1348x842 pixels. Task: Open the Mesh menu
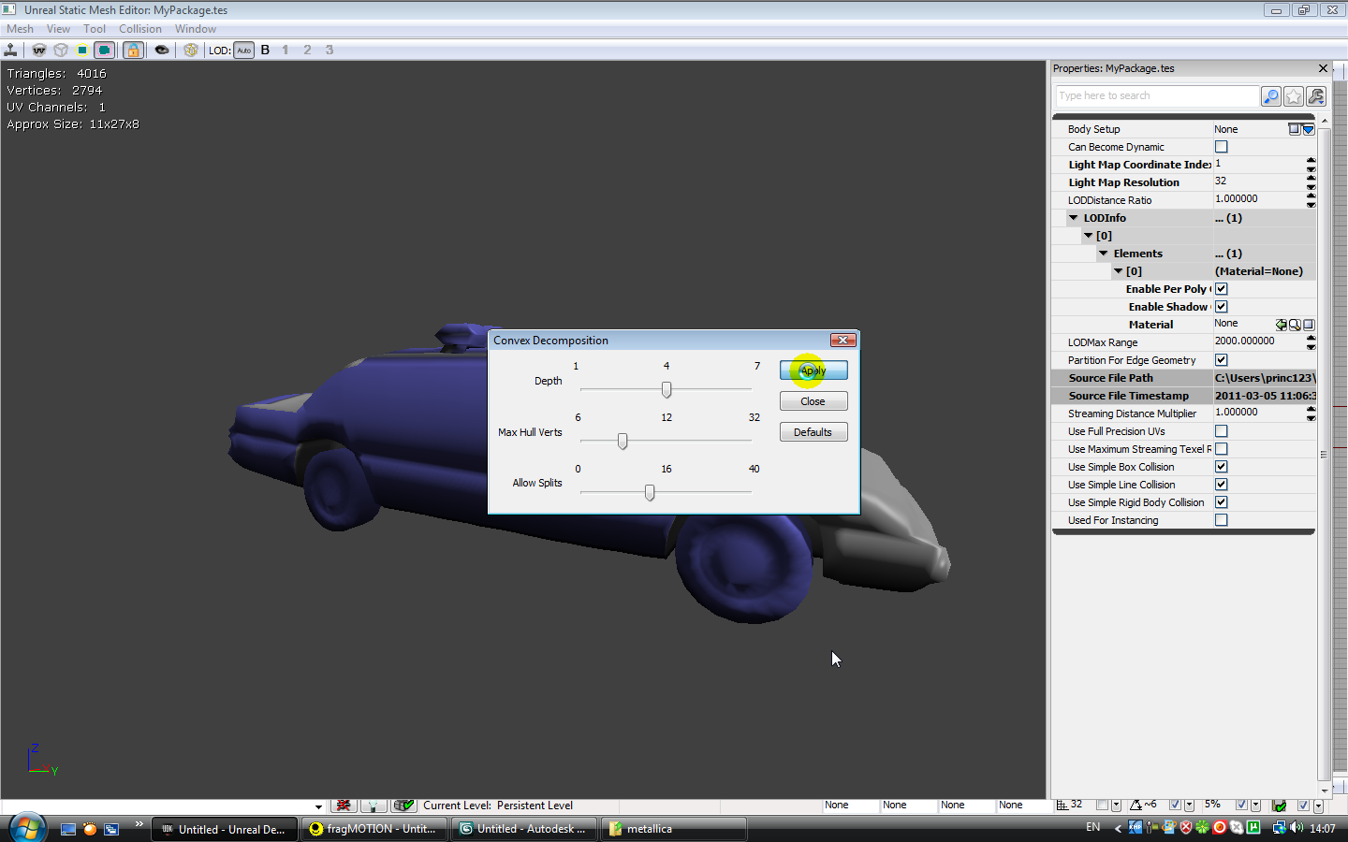pos(20,29)
